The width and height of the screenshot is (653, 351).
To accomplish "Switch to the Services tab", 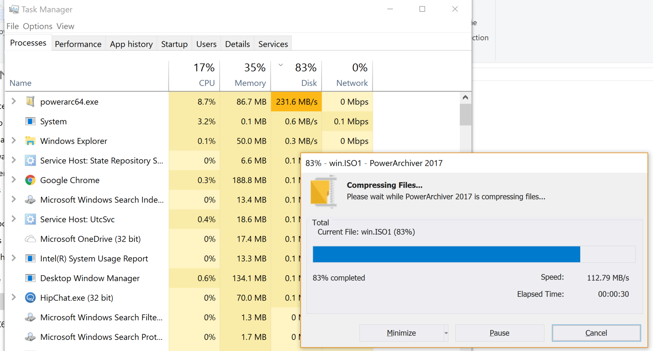I will click(273, 44).
